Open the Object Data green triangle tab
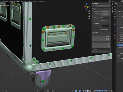 (x=115, y=33)
